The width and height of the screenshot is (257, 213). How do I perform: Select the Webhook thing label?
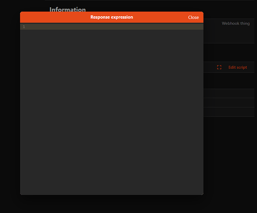click(x=236, y=23)
